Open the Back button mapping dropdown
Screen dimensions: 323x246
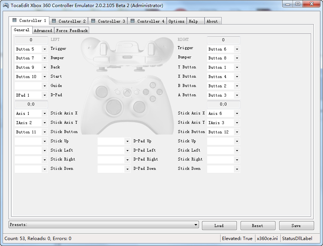tap(45, 67)
